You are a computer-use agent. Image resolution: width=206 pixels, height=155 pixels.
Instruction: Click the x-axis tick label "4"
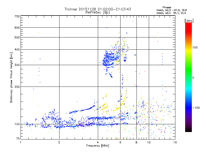98,142
